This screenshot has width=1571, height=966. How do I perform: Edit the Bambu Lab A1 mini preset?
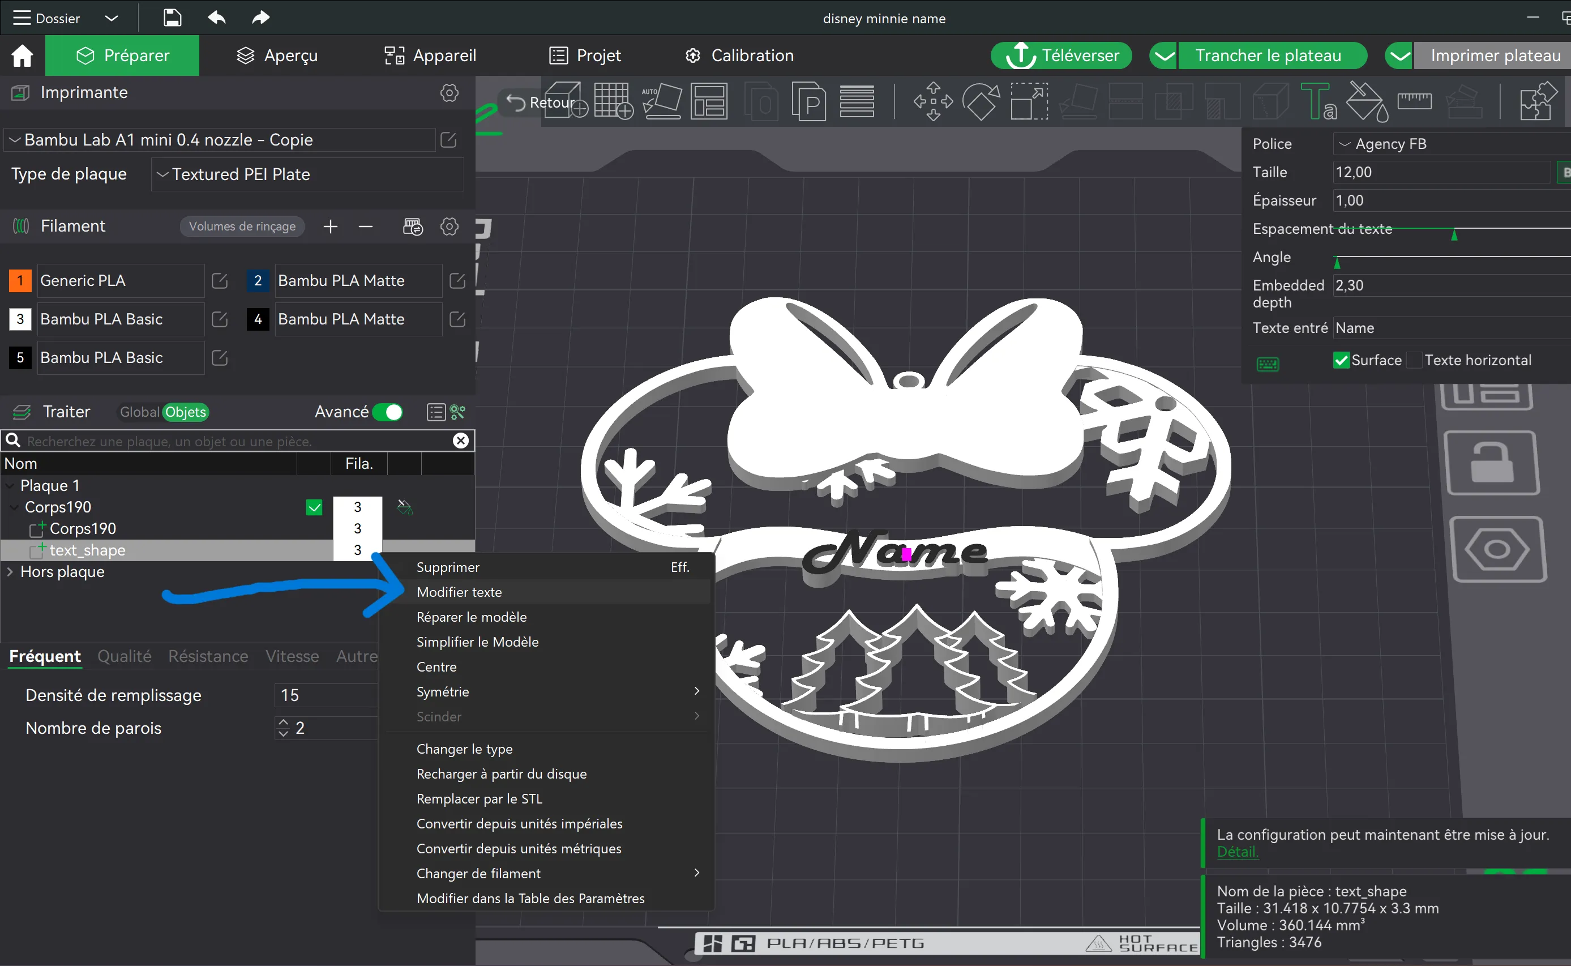448,140
